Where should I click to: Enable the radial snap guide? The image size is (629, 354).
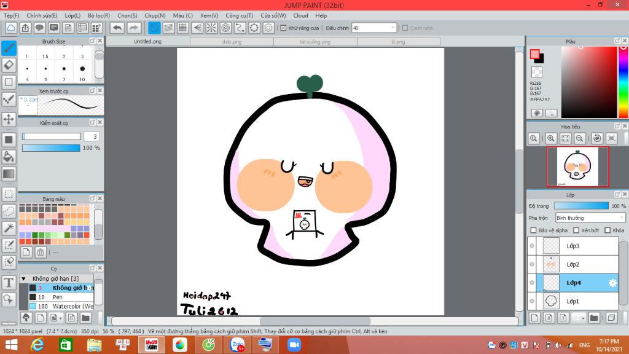211,28
